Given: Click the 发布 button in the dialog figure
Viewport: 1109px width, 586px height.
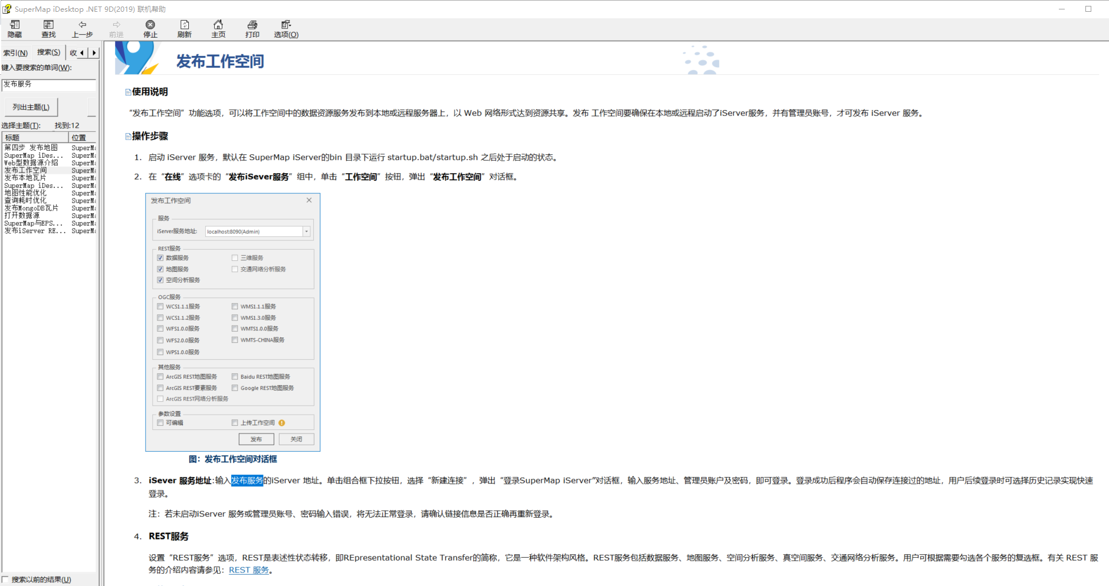Looking at the screenshot, I should point(256,439).
